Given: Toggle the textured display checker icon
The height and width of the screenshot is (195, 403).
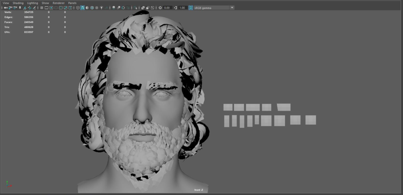Looking at the screenshot, I should 96,7.
